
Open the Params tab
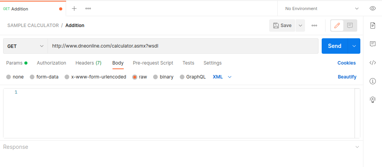coord(17,63)
